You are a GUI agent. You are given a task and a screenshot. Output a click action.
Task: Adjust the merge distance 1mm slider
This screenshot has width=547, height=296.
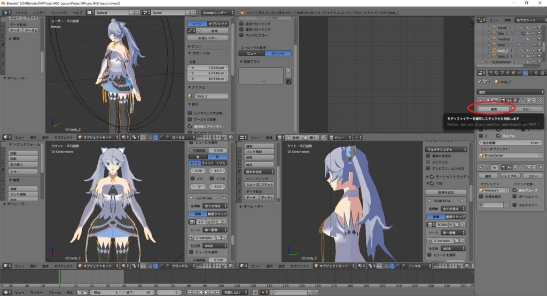pos(510,143)
